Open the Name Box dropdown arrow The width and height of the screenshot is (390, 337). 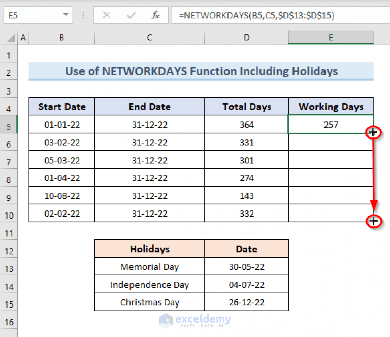pyautogui.click(x=66, y=15)
